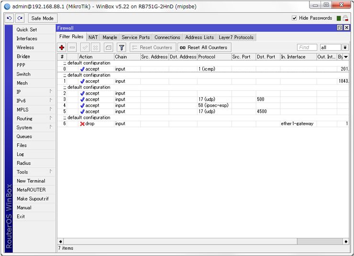Open the Interfaces menu
Screen dimensions: 354x256
[34, 39]
